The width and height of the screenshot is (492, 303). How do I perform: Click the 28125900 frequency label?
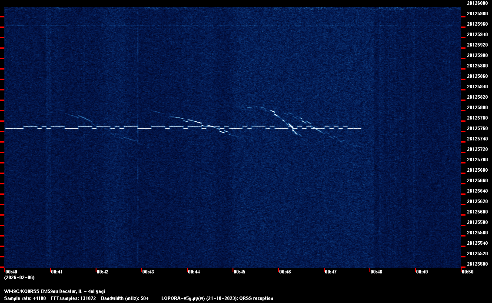click(477, 55)
